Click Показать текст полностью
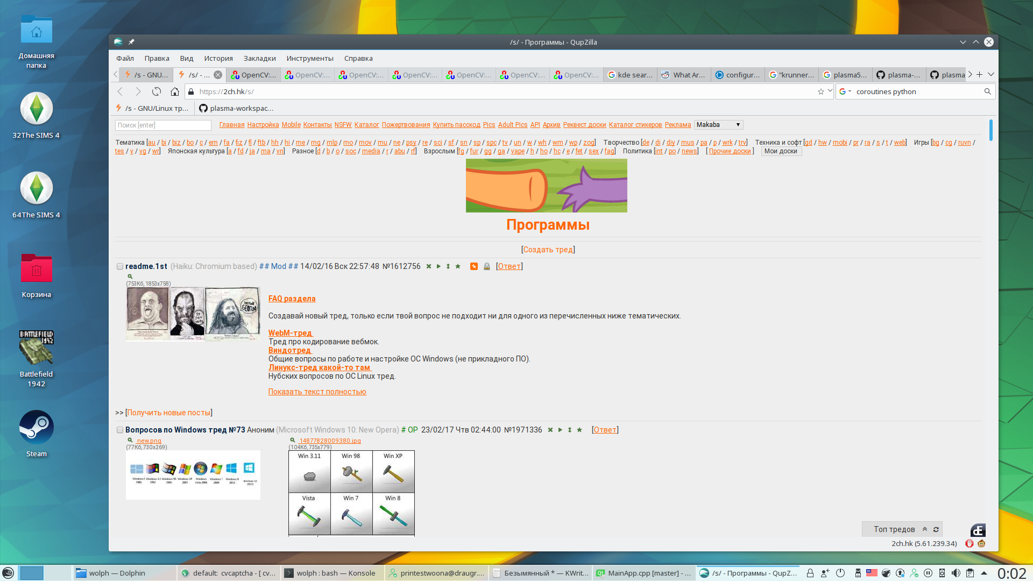The width and height of the screenshot is (1033, 581). (x=317, y=392)
